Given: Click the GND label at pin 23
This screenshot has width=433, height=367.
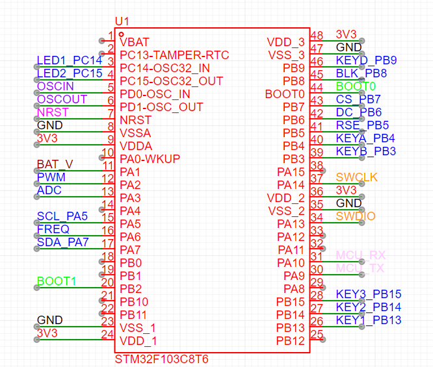Looking at the screenshot, I should click(x=49, y=320).
